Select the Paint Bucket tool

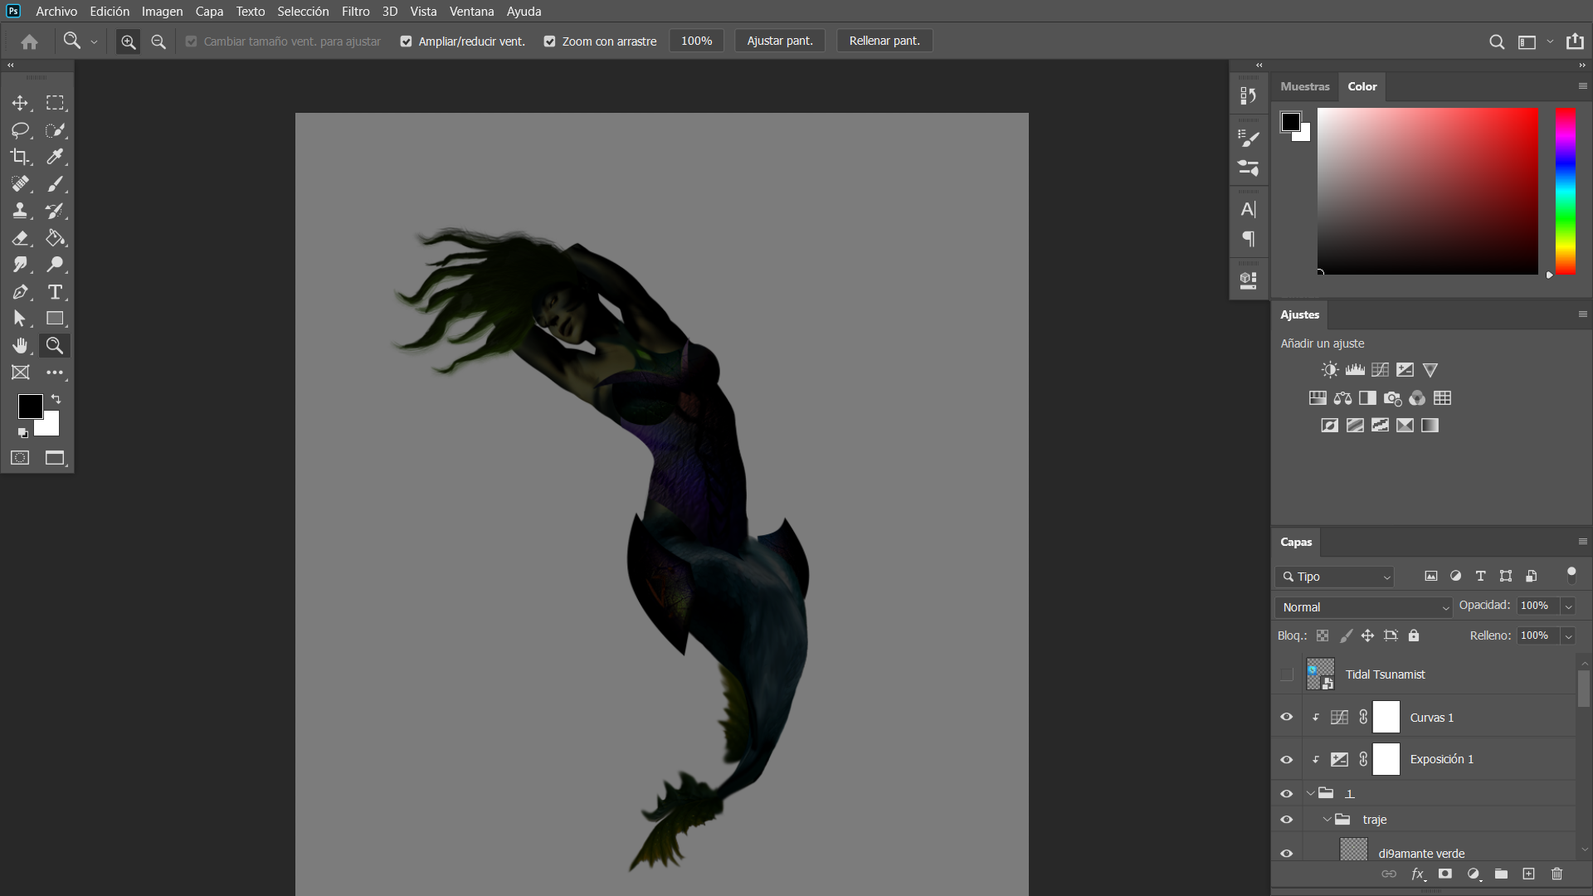coord(55,238)
